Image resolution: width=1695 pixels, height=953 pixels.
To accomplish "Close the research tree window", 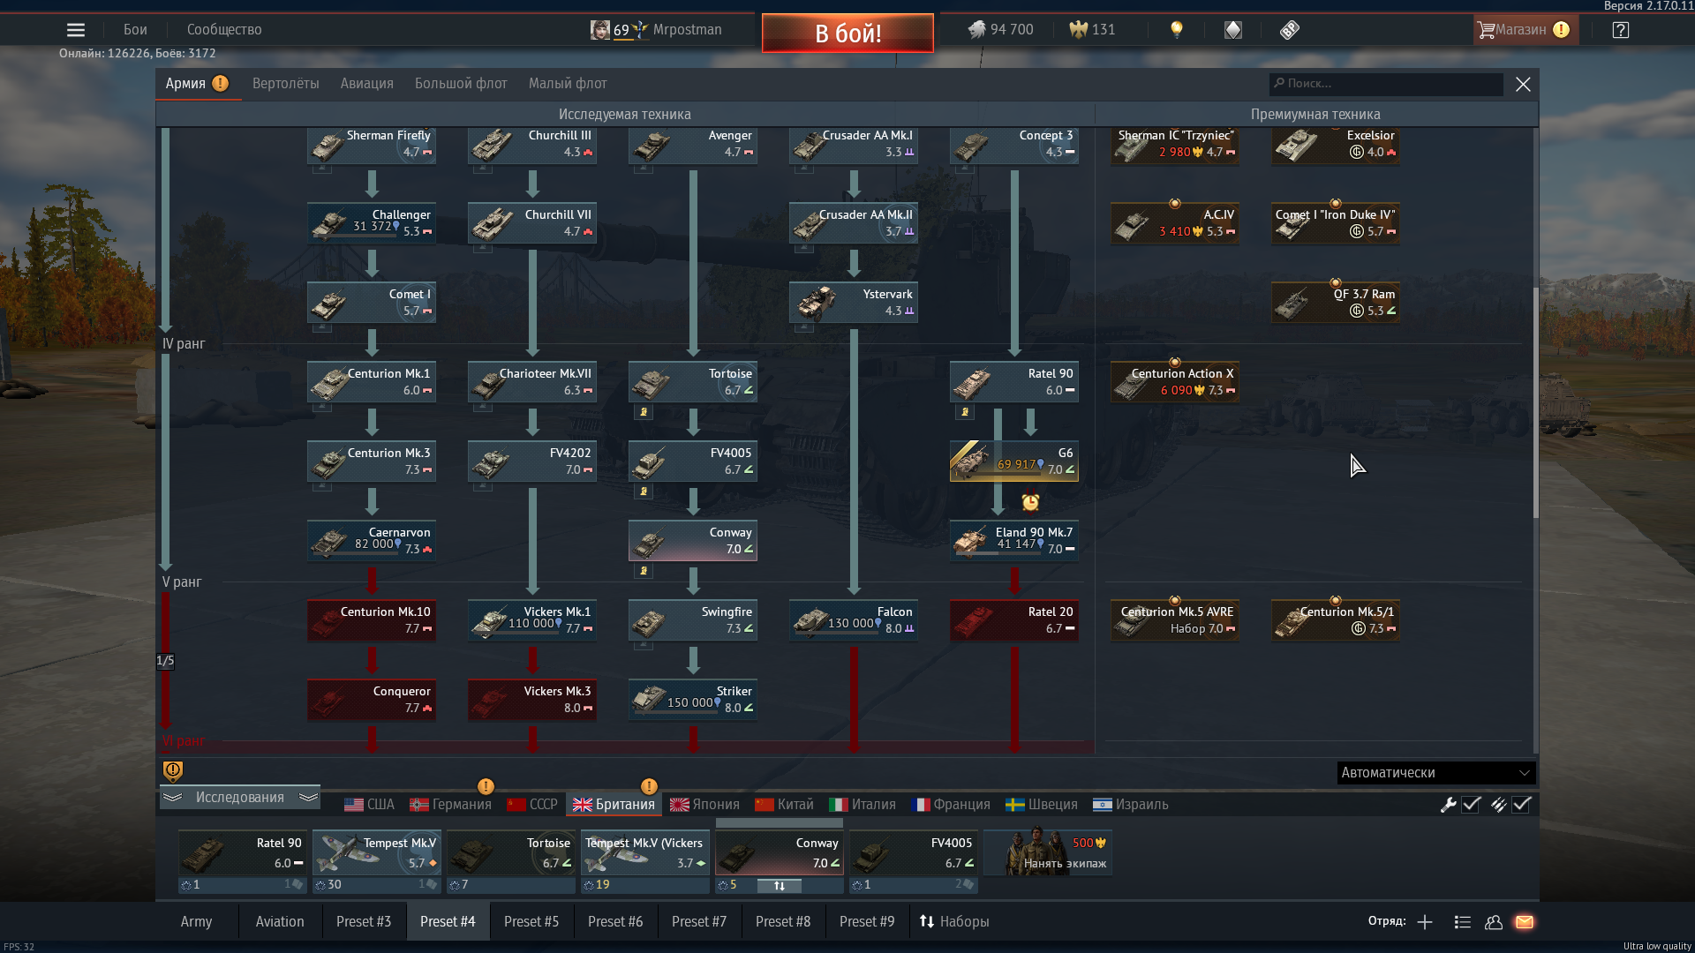I will point(1523,84).
